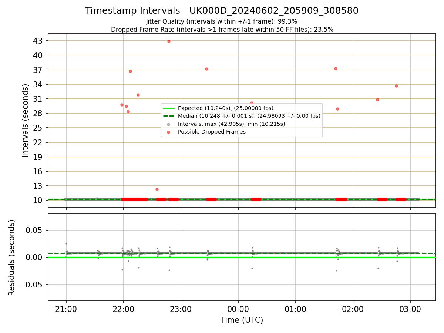Screen dimensions: 444x333
Task: Click the 'Intervals, max (42.905s), min (10.215s)' legend entry
Action: (x=232, y=124)
